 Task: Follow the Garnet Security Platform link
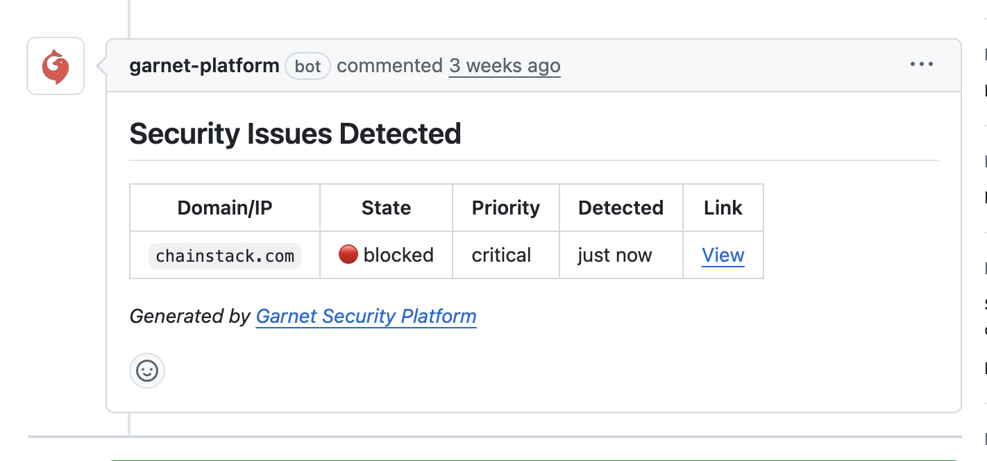coord(366,316)
